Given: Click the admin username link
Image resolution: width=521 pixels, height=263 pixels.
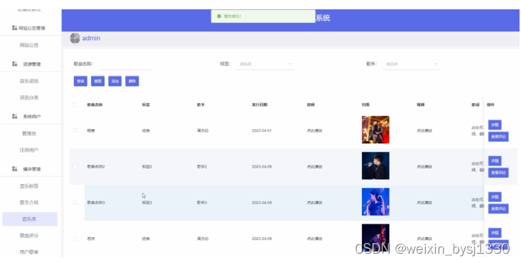Looking at the screenshot, I should tap(91, 38).
